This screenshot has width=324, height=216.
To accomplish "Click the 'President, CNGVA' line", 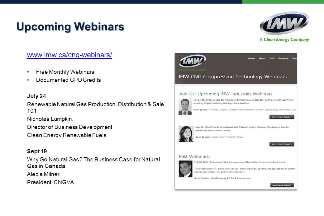I will point(50,182).
